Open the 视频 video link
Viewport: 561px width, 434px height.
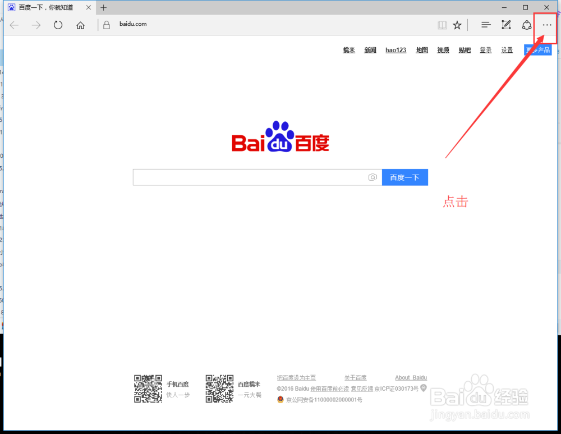pos(443,50)
